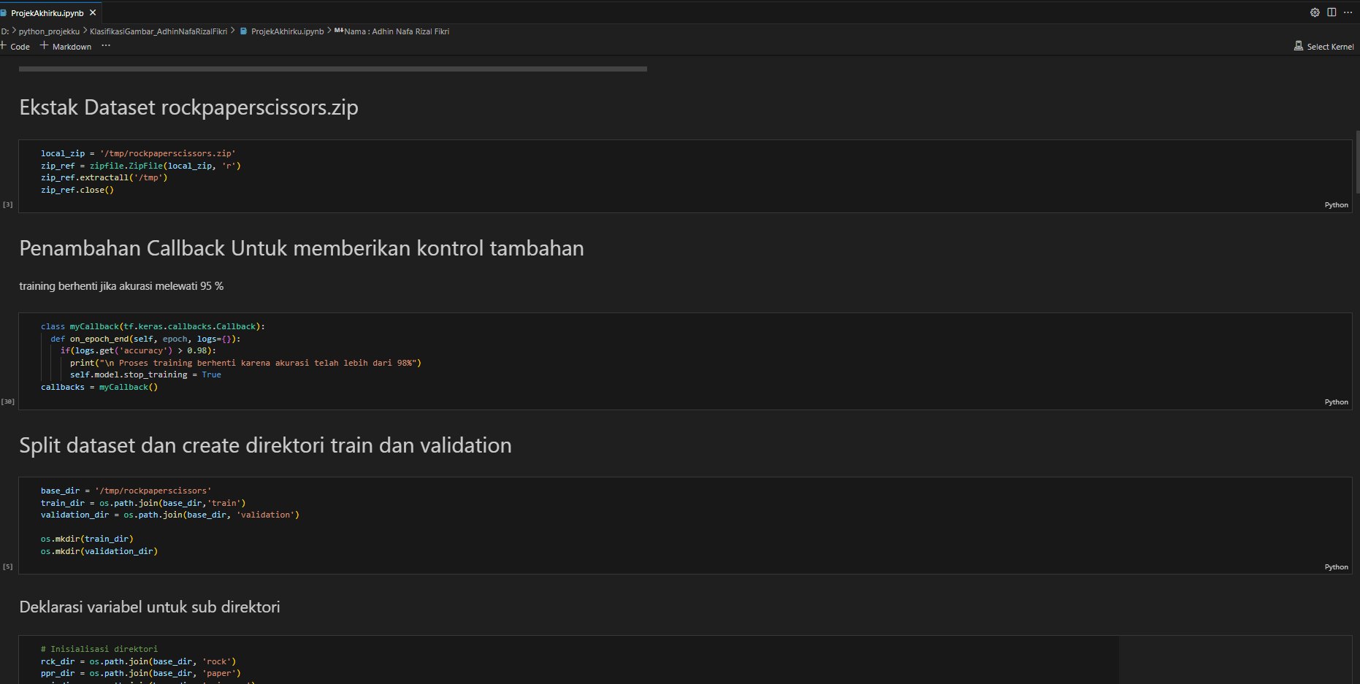Change Python language label of zip extraction cell
The image size is (1360, 684).
pos(1336,205)
